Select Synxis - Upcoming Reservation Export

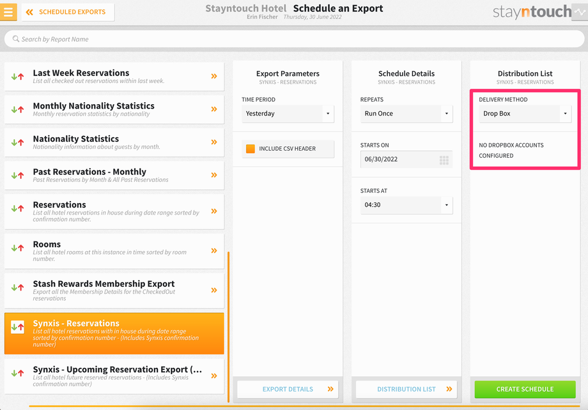[x=114, y=376]
